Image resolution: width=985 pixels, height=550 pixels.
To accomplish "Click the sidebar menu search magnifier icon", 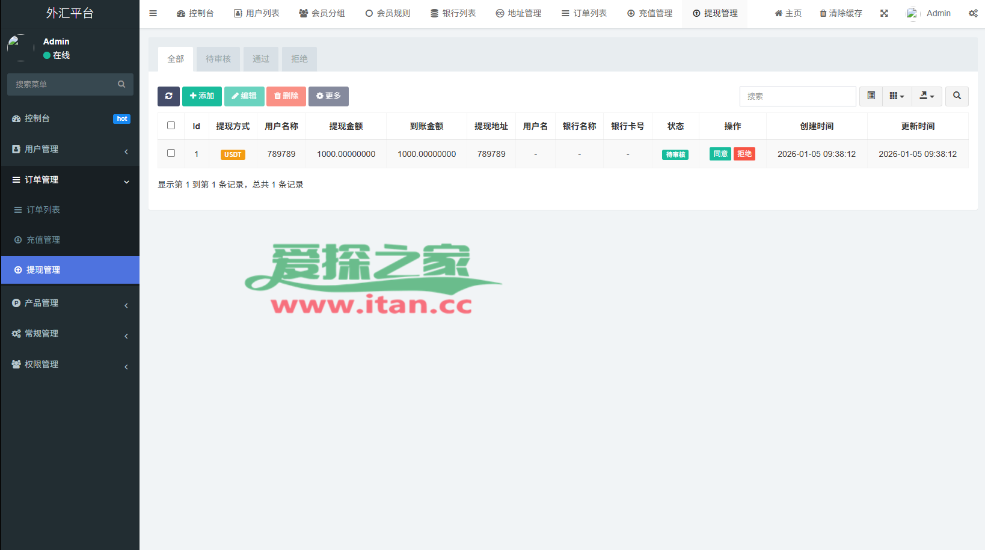I will pyautogui.click(x=121, y=85).
